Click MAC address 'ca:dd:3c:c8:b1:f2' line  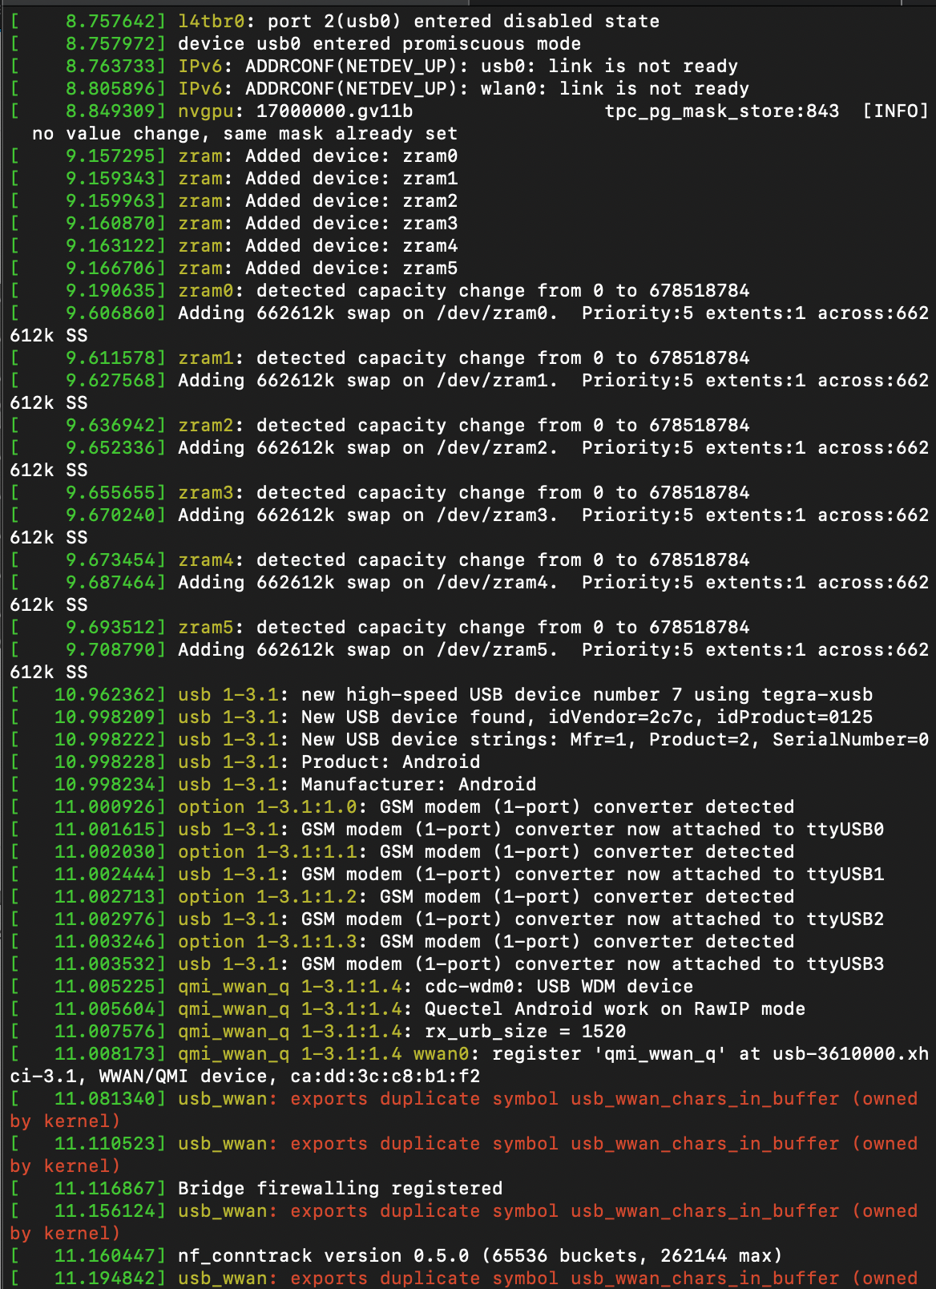pos(245,1076)
